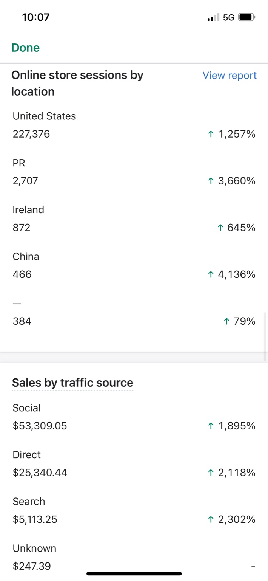Click the vertical scrollbar indicator

click(265, 336)
